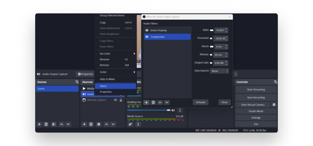Select Remove in the context menu
Image resolution: width=313 pixels, height=146 pixels.
coord(116,65)
